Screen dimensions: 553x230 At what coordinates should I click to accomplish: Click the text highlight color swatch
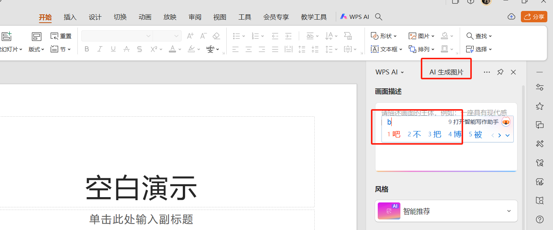click(x=192, y=49)
